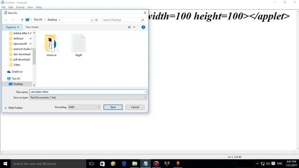299x168 pixels.
Task: Open the help question mark icon
Action: point(143,27)
